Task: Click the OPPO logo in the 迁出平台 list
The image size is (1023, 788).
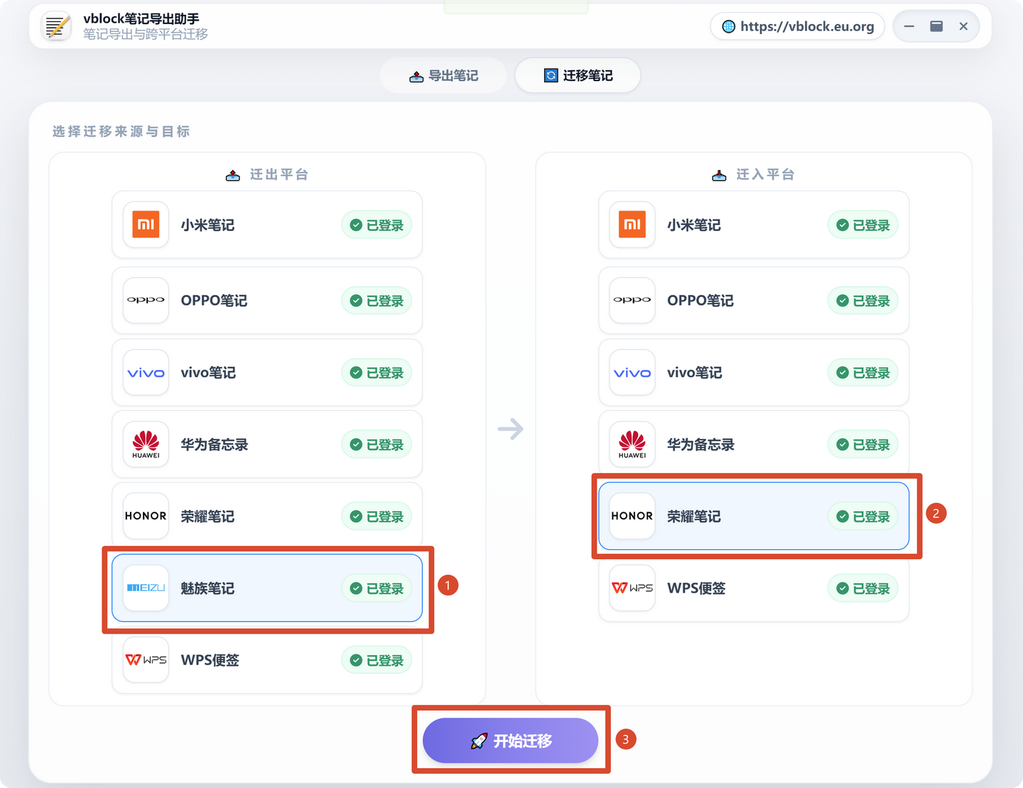Action: (x=146, y=301)
